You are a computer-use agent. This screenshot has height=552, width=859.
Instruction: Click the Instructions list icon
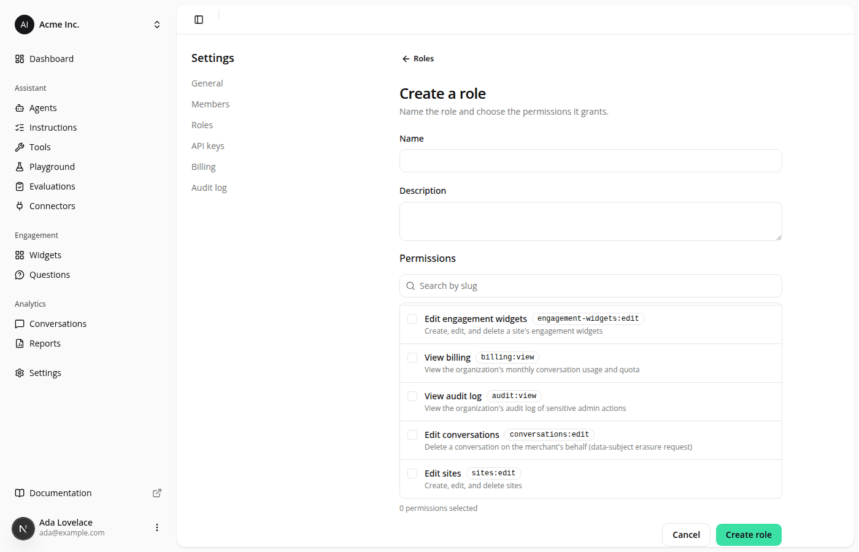(x=20, y=128)
